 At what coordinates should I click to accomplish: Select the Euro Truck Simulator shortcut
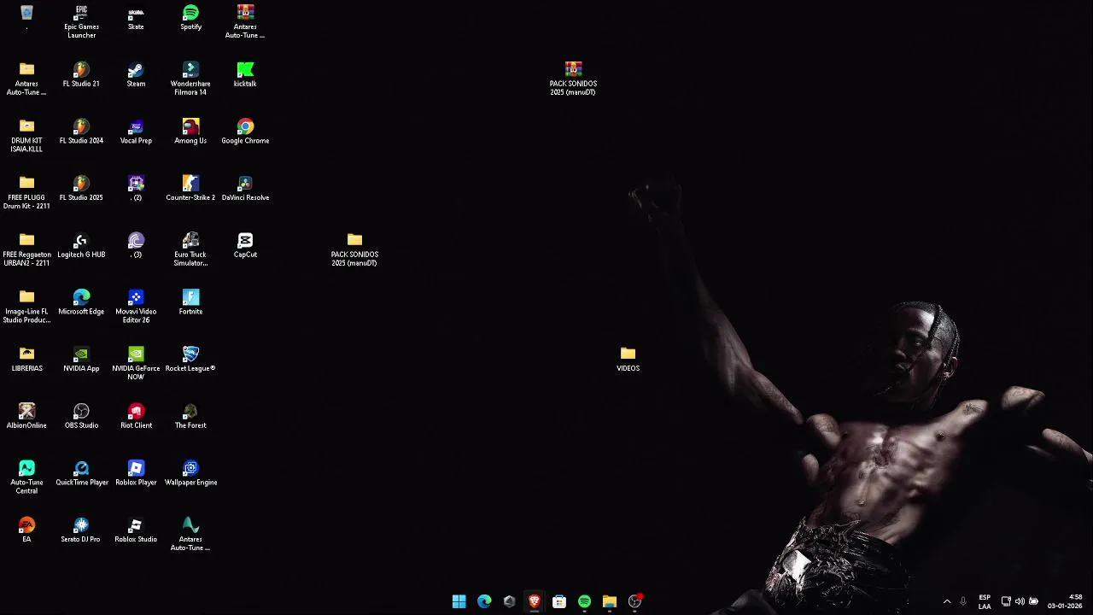[190, 249]
